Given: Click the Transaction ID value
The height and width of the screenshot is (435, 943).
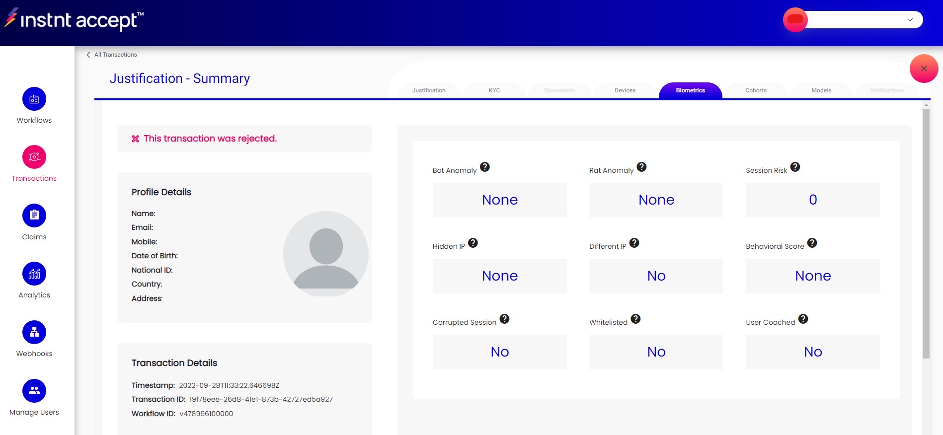Looking at the screenshot, I should tap(261, 399).
